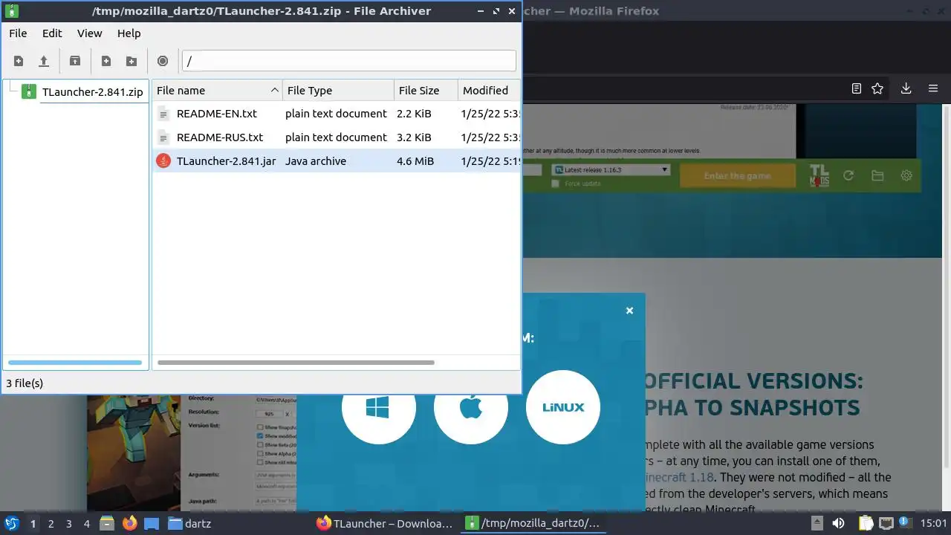Close the OS selection popup in Firefox
The height and width of the screenshot is (535, 951).
[x=629, y=311]
